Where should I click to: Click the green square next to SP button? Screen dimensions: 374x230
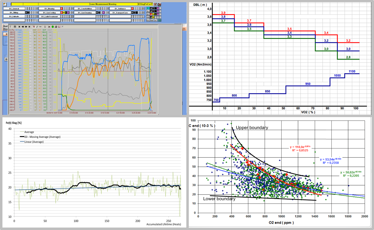click(159, 20)
